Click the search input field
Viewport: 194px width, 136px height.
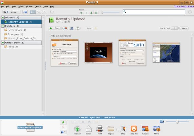coord(154,12)
